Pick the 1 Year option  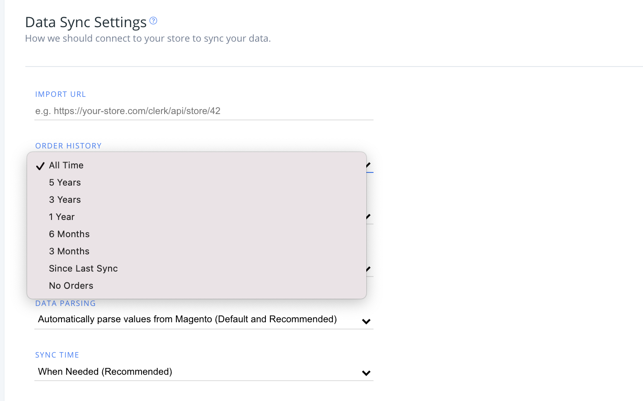[62, 217]
